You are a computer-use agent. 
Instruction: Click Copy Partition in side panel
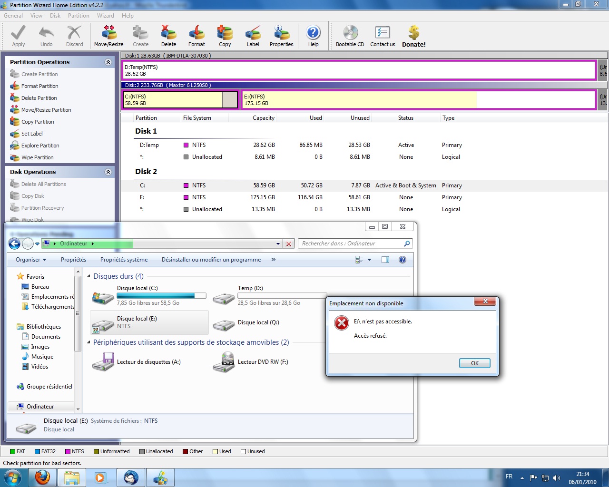pyautogui.click(x=38, y=122)
